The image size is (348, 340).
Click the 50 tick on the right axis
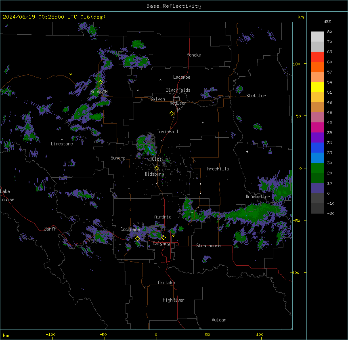[298, 116]
